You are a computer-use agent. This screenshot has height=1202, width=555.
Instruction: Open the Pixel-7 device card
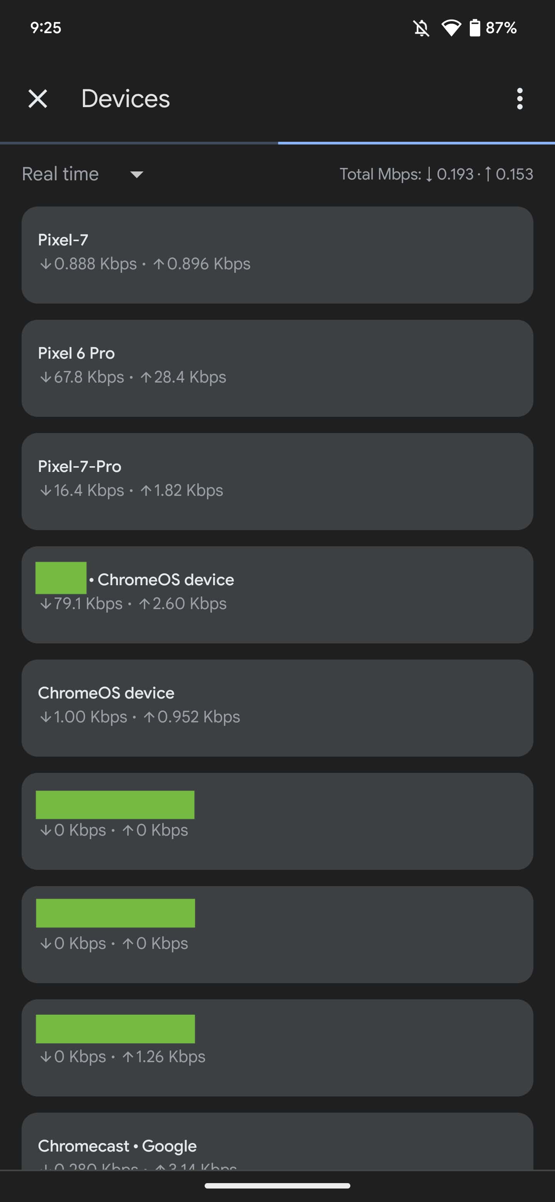click(277, 255)
